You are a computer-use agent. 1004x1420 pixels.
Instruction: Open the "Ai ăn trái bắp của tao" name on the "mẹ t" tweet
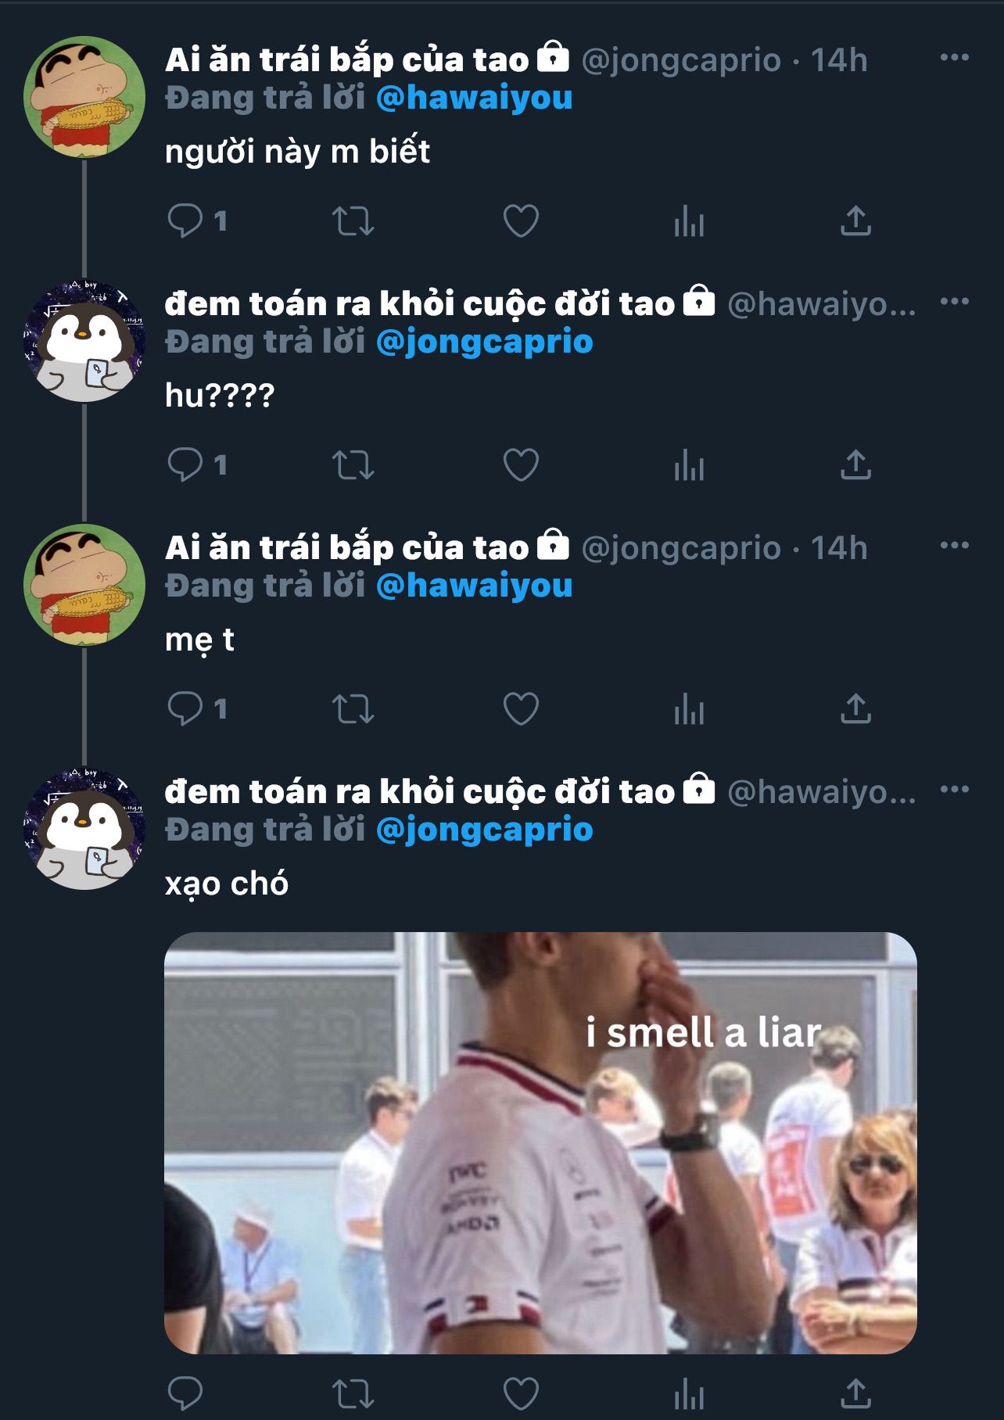point(347,547)
